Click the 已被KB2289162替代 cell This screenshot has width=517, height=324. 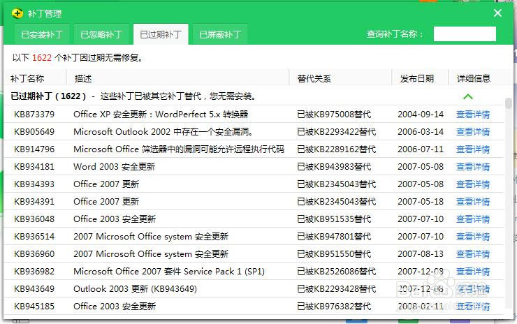pyautogui.click(x=337, y=149)
